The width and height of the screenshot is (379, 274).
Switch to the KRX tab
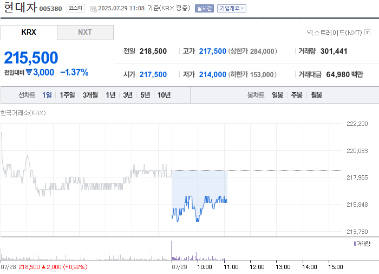click(29, 32)
